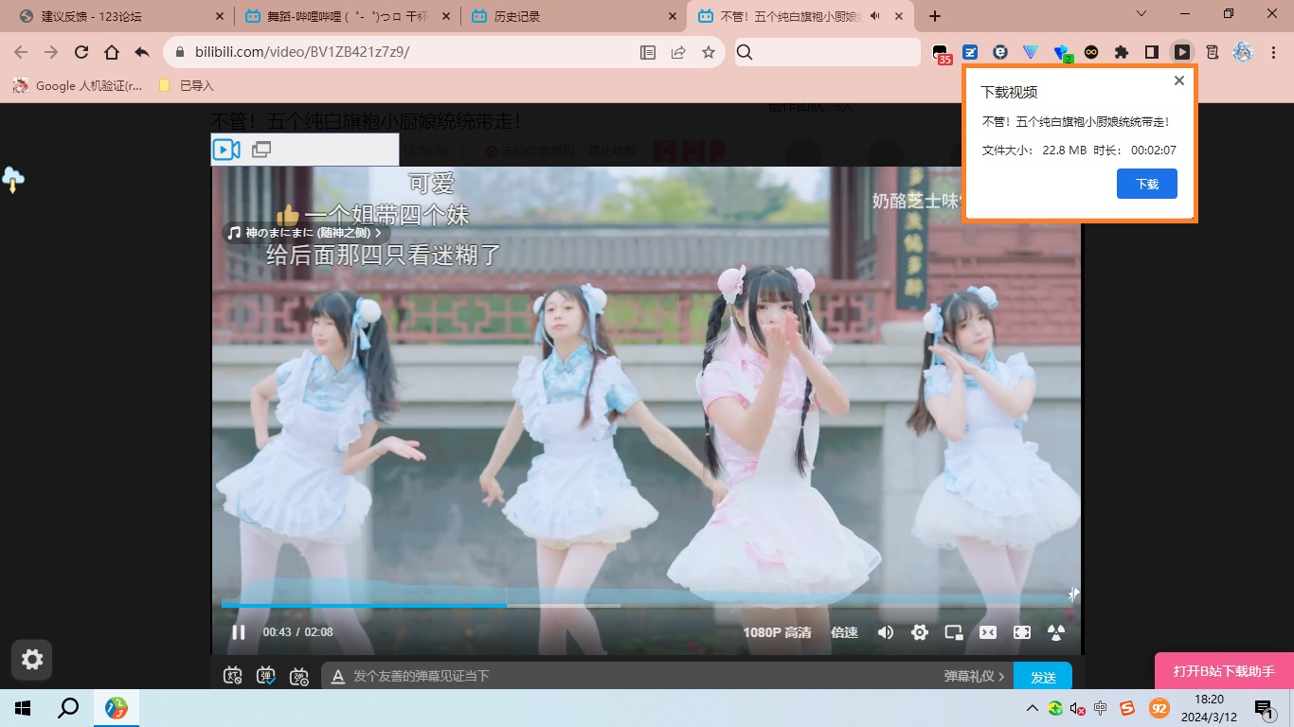
Task: Send danmaku with 发送 button
Action: point(1043,677)
